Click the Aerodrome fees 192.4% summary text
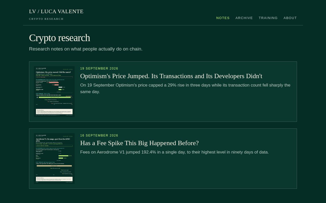The height and width of the screenshot is (203, 326). pyautogui.click(x=174, y=152)
